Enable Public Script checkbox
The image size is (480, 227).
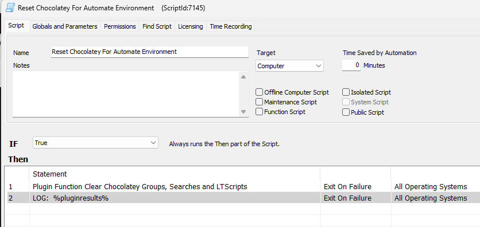pyautogui.click(x=346, y=112)
